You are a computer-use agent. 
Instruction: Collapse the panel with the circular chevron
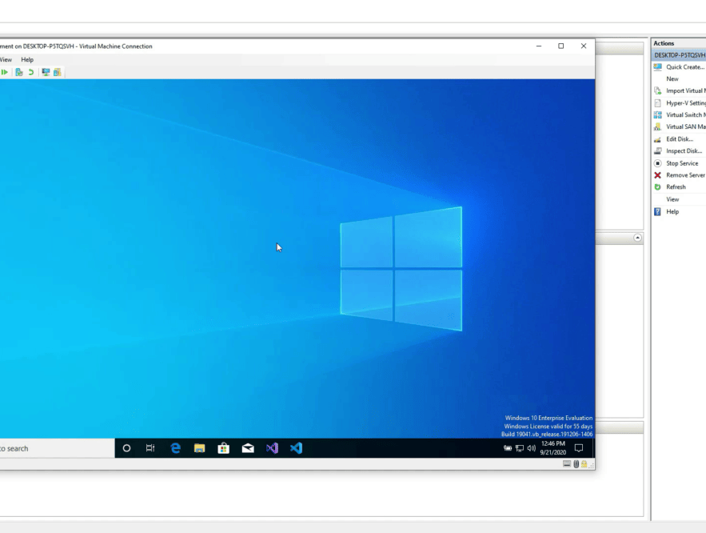pos(637,238)
